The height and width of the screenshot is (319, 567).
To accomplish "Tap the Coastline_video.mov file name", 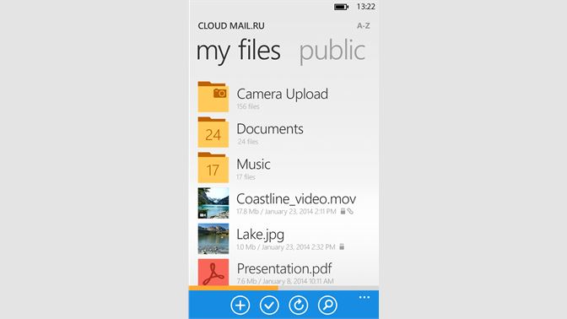I will coord(296,199).
